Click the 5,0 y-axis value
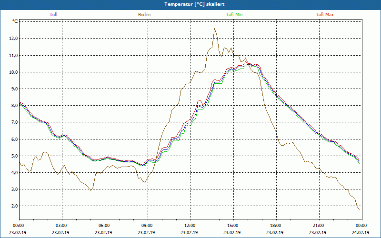 pyautogui.click(x=14, y=156)
